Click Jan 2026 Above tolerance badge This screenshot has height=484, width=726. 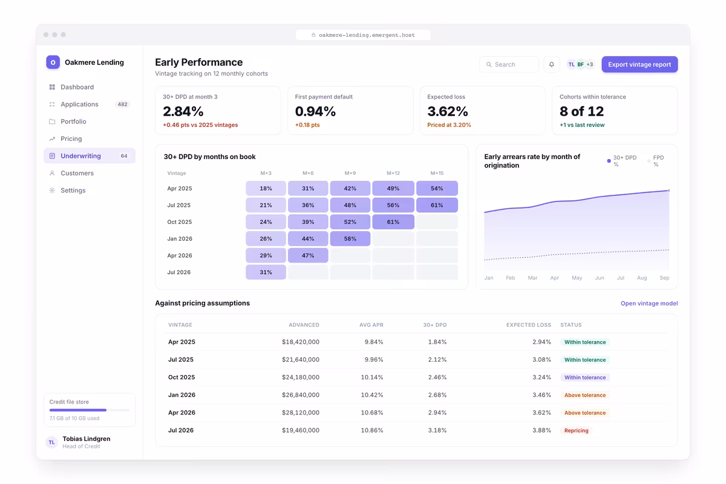click(585, 395)
